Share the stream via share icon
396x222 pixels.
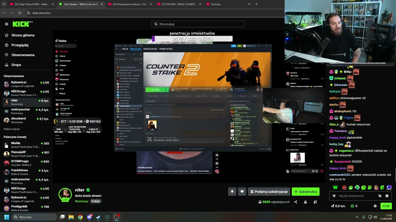click(295, 202)
